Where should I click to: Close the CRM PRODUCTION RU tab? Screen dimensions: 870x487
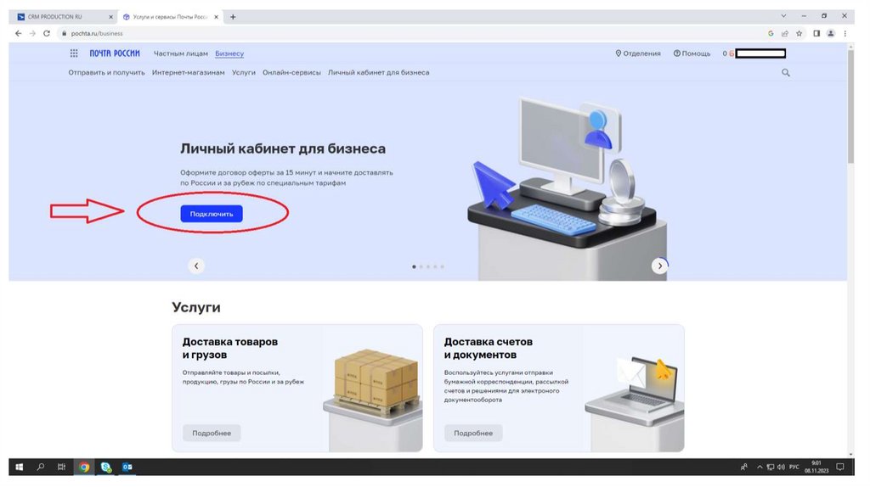(x=110, y=17)
